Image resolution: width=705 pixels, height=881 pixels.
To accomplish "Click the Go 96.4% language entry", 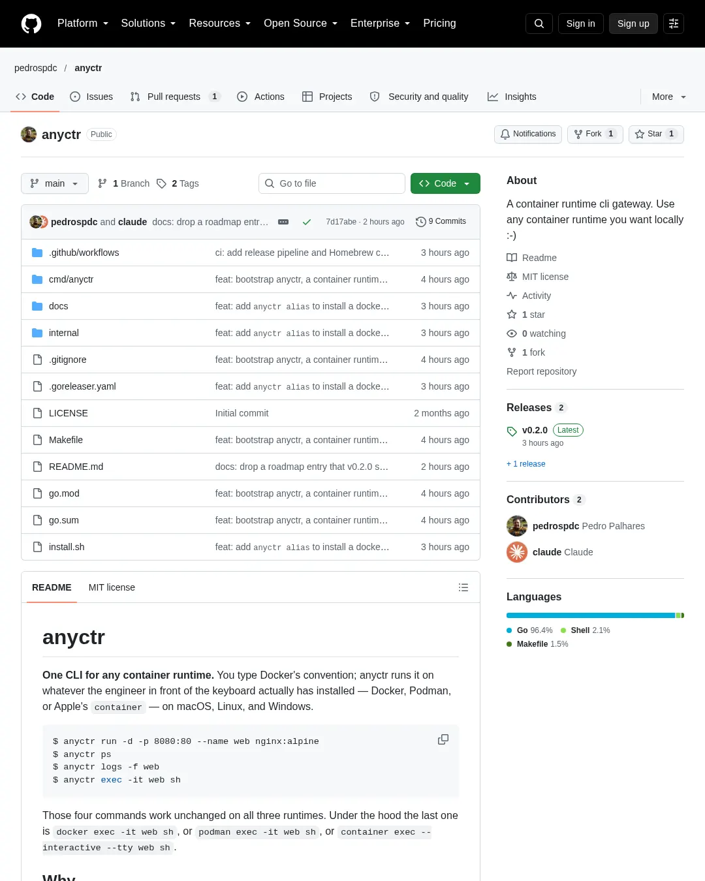I will (529, 630).
